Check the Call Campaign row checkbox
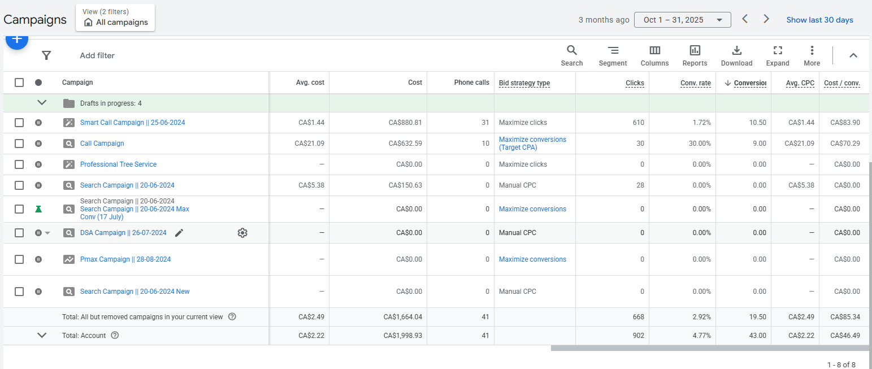Screen dimensions: 872x369 (19, 144)
